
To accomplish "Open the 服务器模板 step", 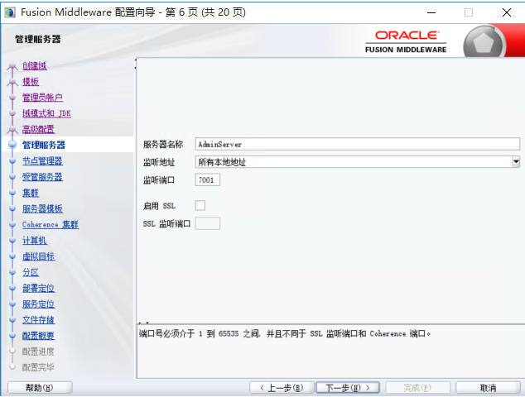I will (42, 208).
